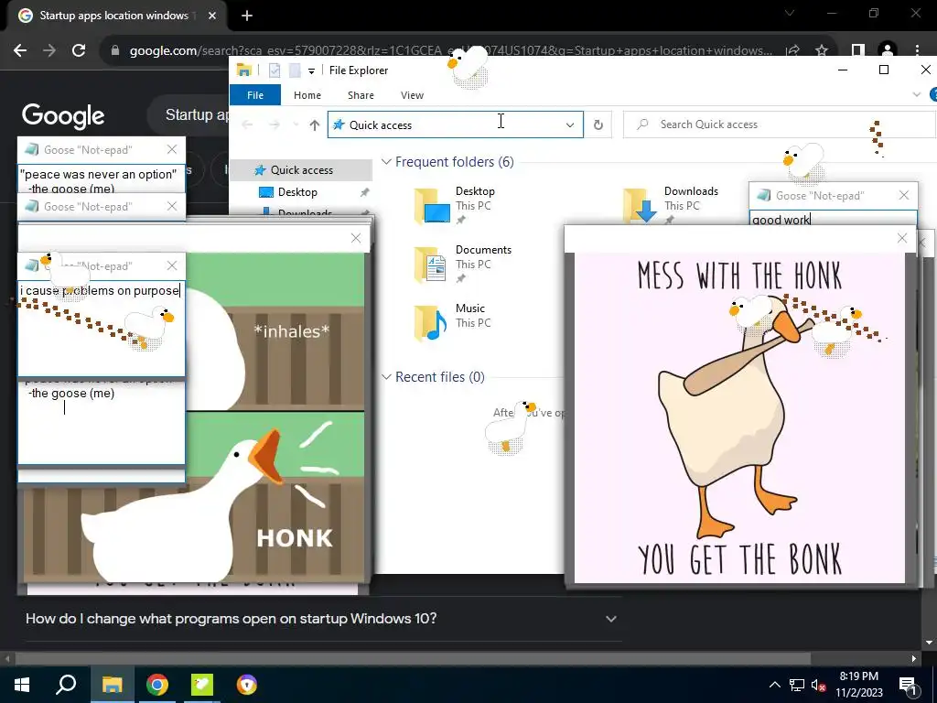The width and height of the screenshot is (937, 703).
Task: Open the notification center icon
Action: click(909, 685)
